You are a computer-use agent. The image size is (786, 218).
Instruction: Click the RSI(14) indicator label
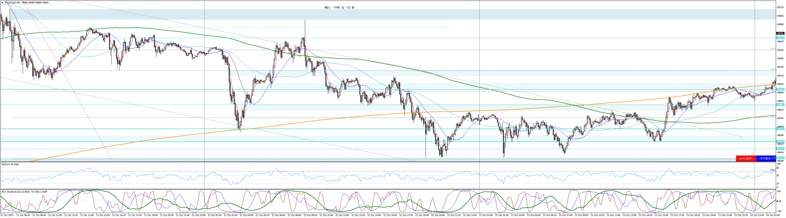10,165
